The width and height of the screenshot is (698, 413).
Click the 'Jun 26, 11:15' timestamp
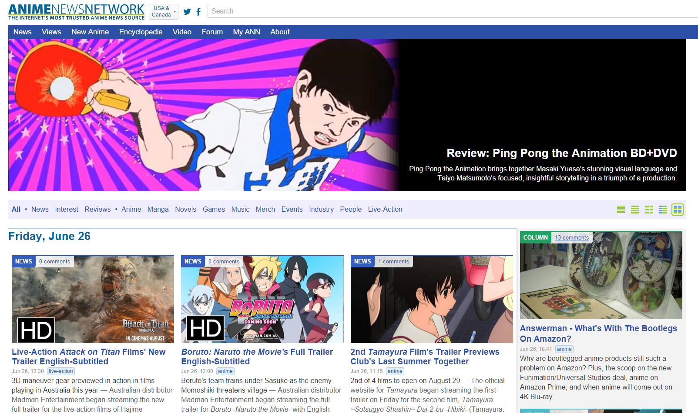point(367,371)
